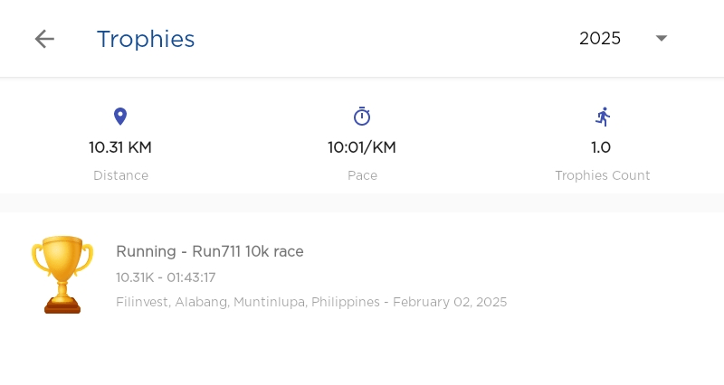Screen dimensions: 724x385
Task: Open the 2025 year selector
Action: 600,39
